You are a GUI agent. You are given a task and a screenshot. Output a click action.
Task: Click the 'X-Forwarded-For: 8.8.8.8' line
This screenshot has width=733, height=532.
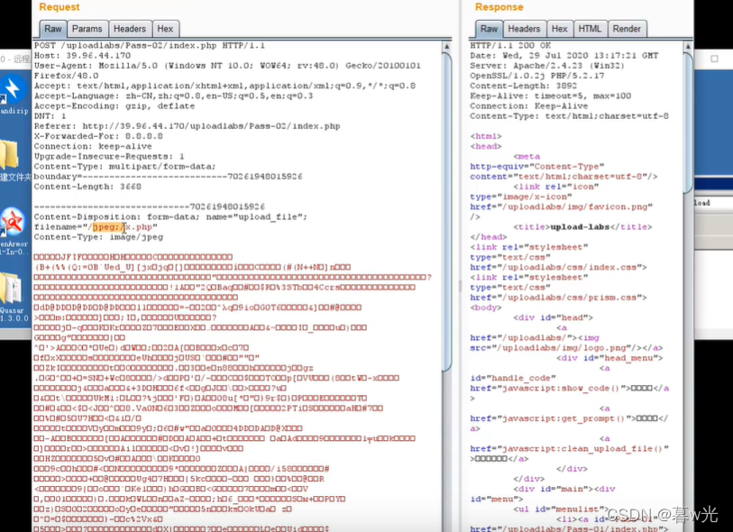click(x=98, y=136)
